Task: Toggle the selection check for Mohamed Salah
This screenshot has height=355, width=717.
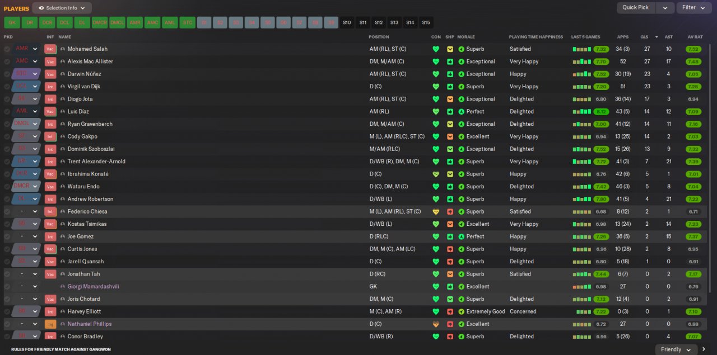Action: tap(7, 49)
